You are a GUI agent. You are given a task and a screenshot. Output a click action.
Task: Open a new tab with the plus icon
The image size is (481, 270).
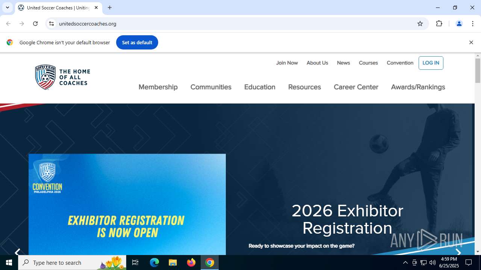110,7
